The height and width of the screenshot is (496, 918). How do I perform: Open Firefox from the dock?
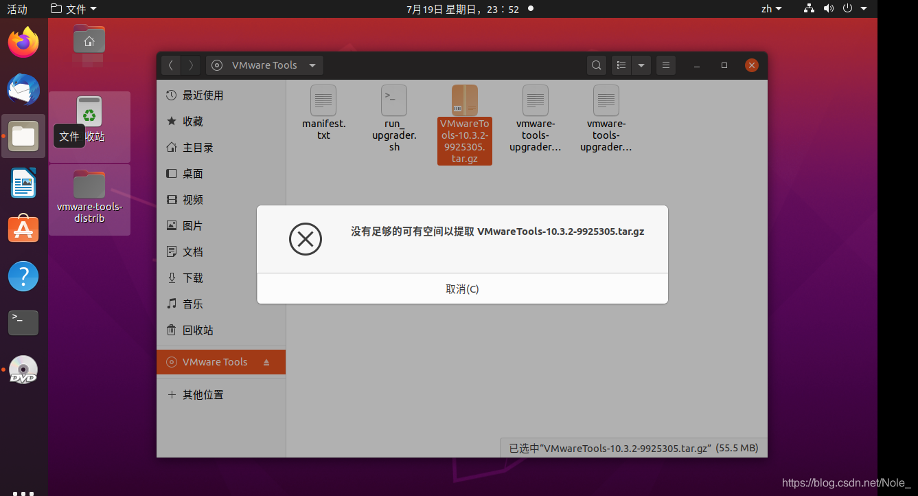(23, 43)
